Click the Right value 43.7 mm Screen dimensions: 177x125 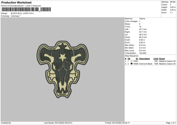point(143,32)
